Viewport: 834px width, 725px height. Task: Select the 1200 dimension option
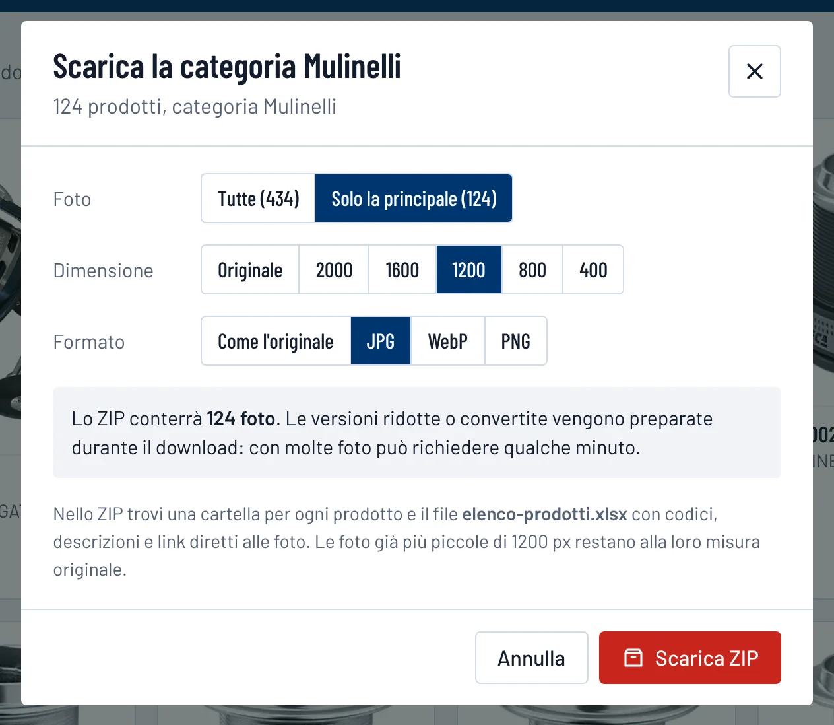click(468, 269)
